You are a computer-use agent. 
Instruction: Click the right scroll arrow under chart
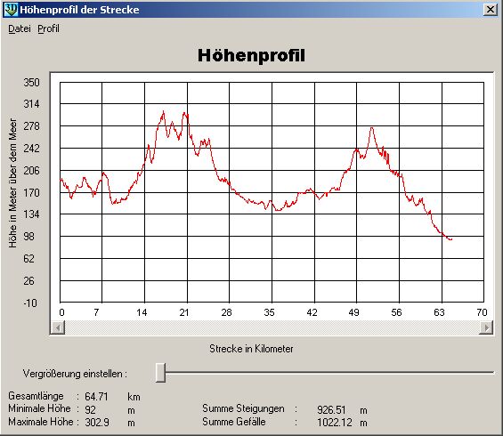tap(486, 327)
